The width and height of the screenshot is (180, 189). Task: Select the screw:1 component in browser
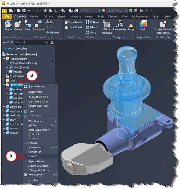click(14, 133)
